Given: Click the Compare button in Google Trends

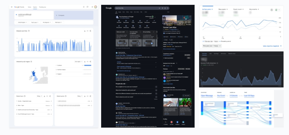Looking at the screenshot, I should pyautogui.click(x=74, y=15).
